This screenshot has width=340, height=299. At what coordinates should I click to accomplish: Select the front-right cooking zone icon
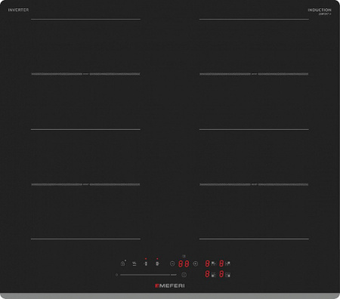[228, 275]
